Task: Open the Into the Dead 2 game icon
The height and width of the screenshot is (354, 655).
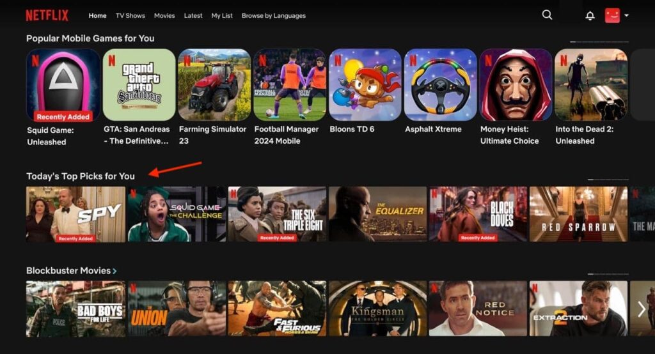Action: coord(591,85)
